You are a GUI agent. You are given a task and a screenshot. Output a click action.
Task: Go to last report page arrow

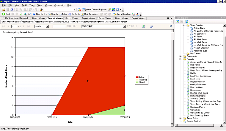pyautogui.click(x=29, y=26)
